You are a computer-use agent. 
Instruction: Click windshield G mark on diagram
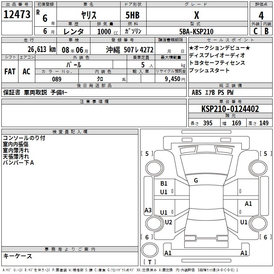[x=196, y=180]
